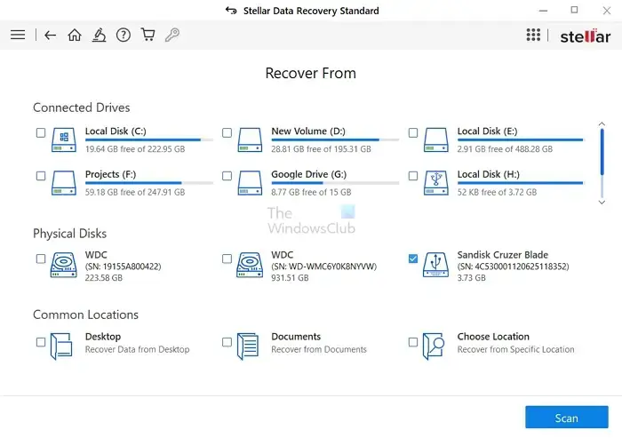Go back with the arrow icon
Screen dimensions: 622x438
click(x=50, y=36)
